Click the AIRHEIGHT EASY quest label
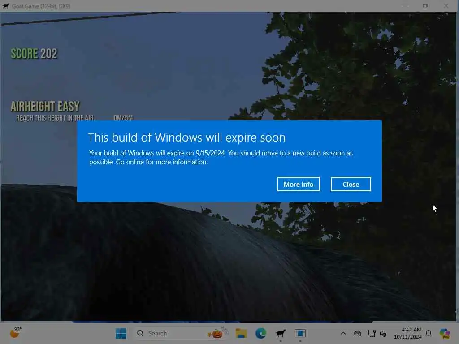459x344 pixels. (x=45, y=107)
